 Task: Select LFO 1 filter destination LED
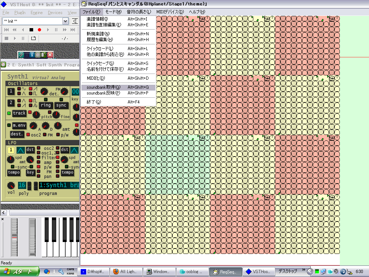[39, 157]
